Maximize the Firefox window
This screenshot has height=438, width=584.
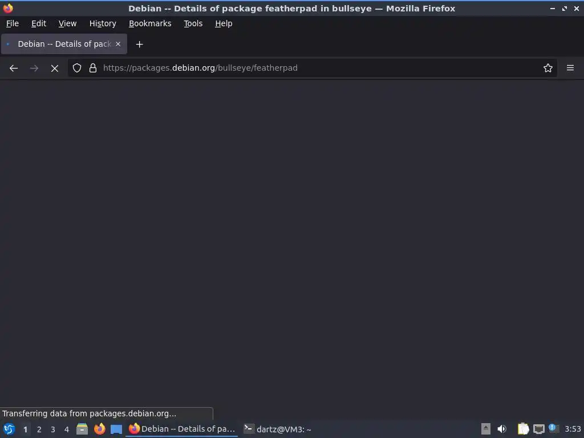click(x=564, y=8)
